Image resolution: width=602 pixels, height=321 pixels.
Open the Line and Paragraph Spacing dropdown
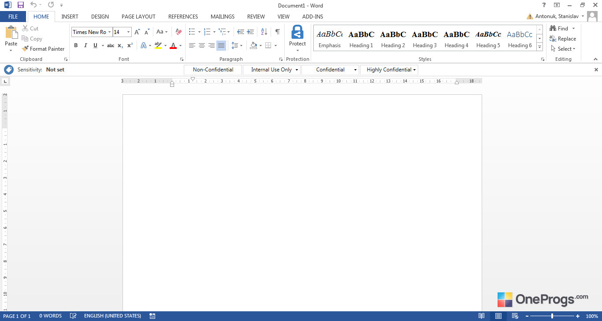[237, 45]
